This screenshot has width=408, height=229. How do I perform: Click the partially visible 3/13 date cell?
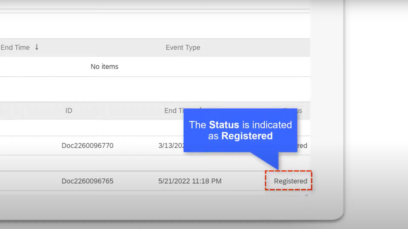(171, 146)
